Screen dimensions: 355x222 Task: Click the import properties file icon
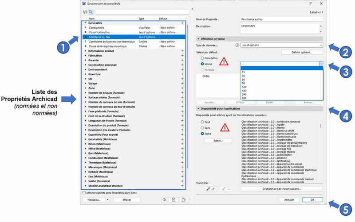click(x=174, y=199)
